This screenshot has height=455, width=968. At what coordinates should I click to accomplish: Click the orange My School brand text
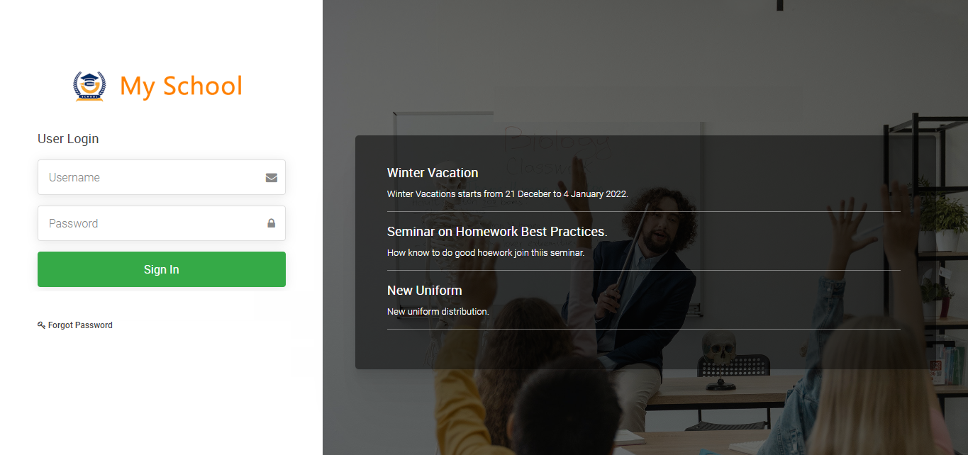click(x=181, y=86)
